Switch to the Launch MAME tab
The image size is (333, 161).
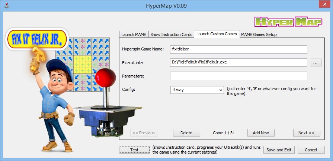pyautogui.click(x=134, y=34)
